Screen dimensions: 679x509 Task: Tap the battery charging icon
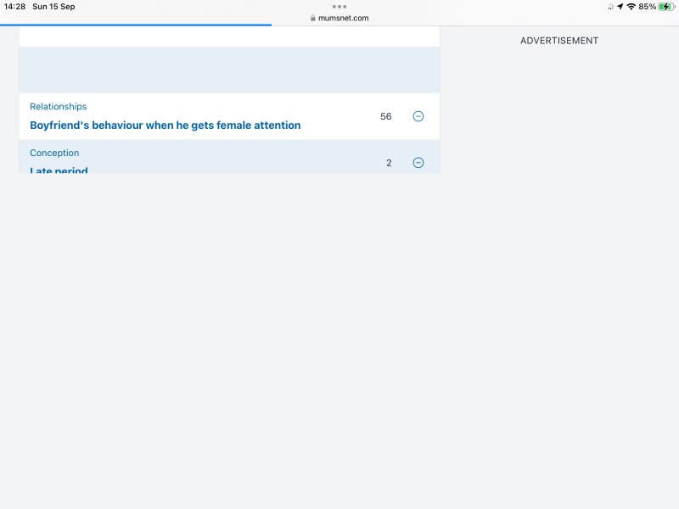point(666,7)
